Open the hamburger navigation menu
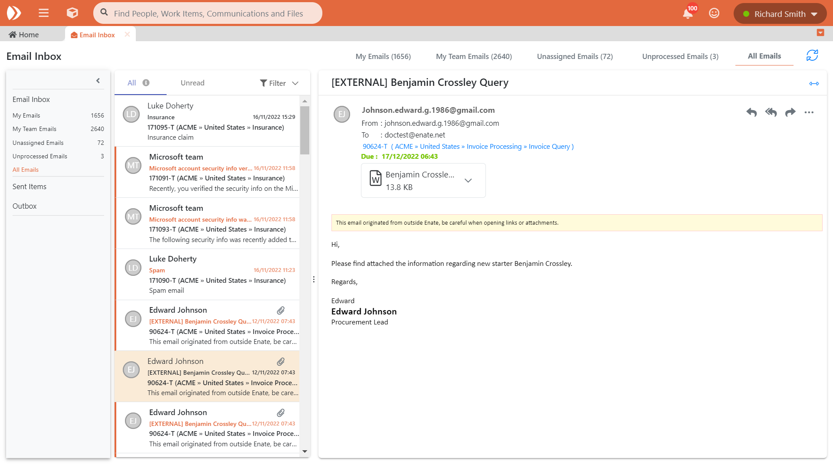Screen dimensions: 833x468 coord(43,13)
